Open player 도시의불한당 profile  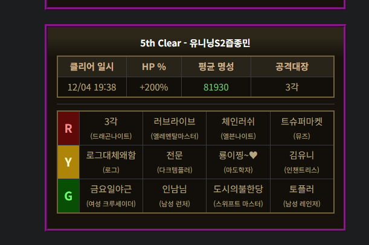point(238,189)
